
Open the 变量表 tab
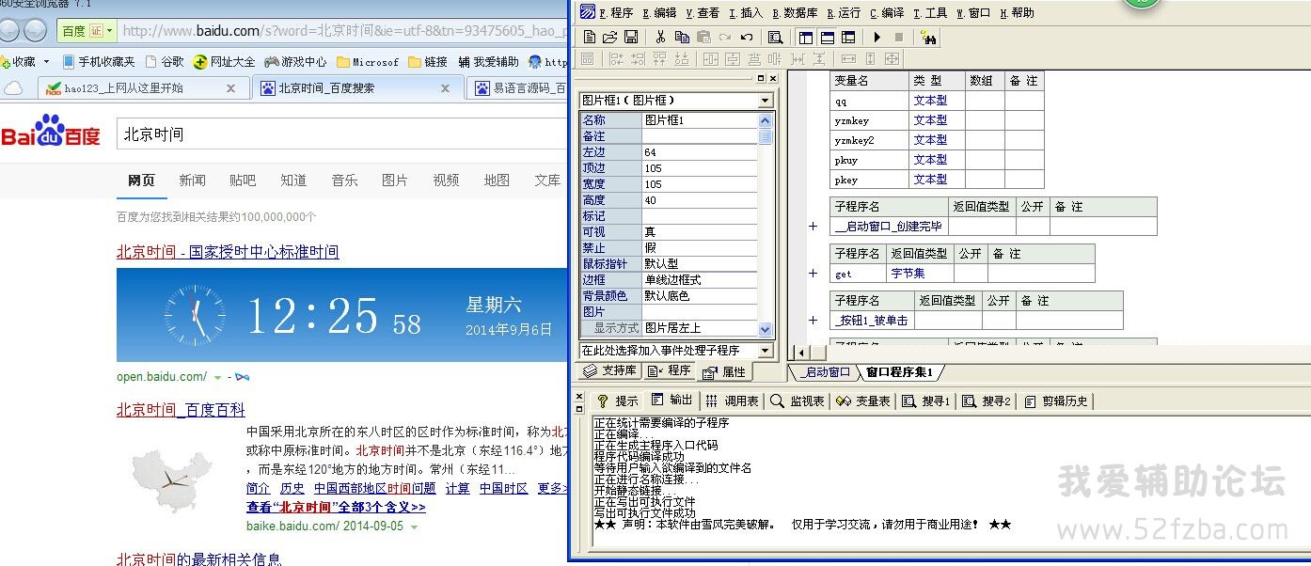(x=863, y=401)
